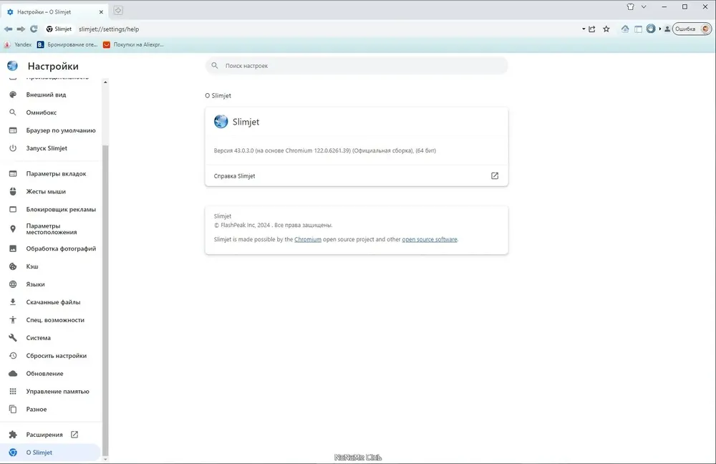
Task: Click the Скачанные файлы download icon
Action: coord(13,302)
